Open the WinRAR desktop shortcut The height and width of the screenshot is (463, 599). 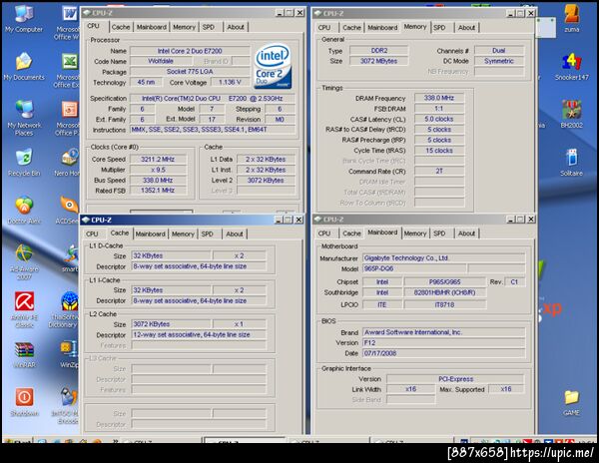coord(23,350)
